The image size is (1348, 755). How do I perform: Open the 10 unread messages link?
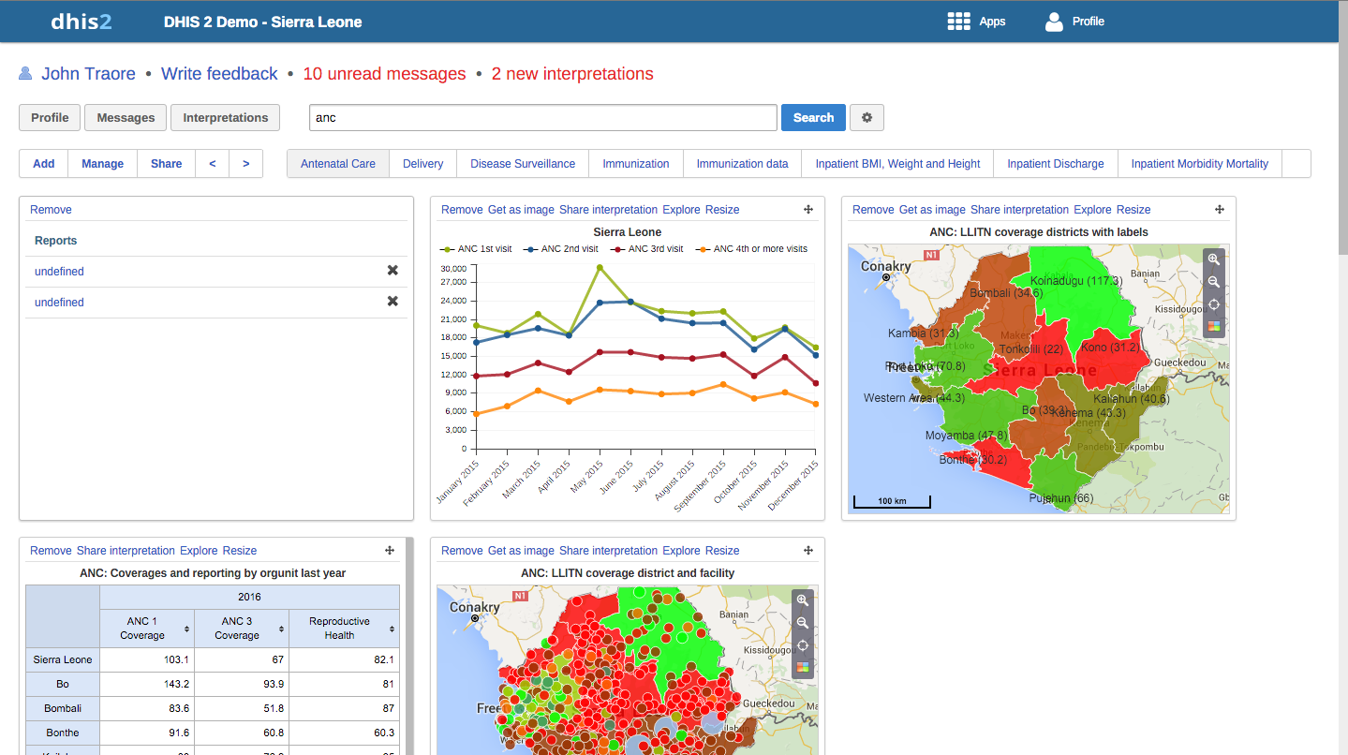click(x=384, y=74)
